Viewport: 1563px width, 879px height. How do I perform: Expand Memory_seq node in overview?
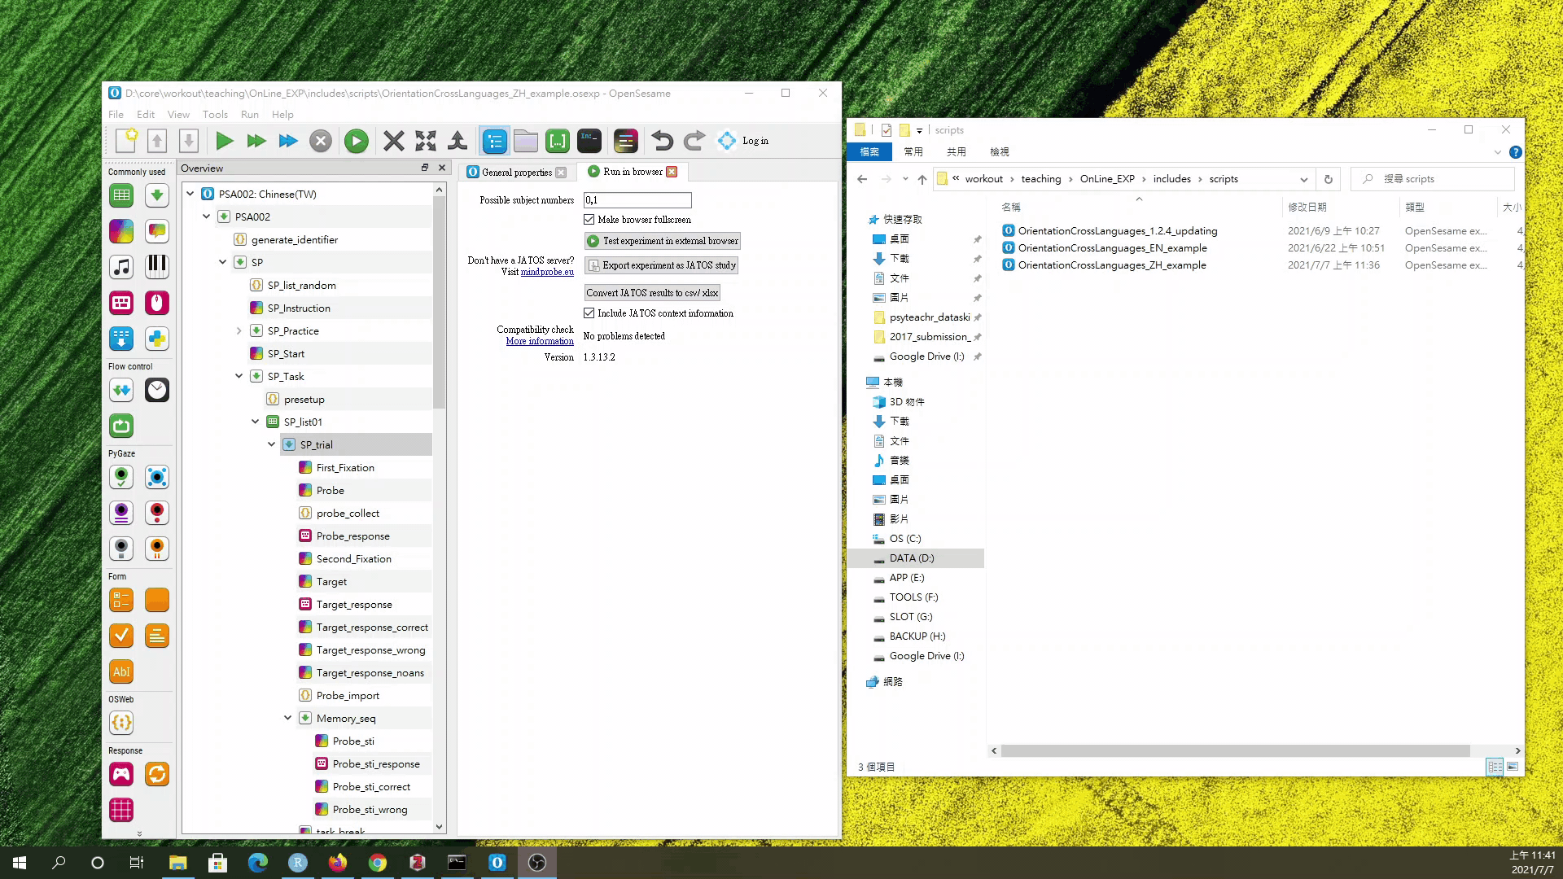[286, 718]
